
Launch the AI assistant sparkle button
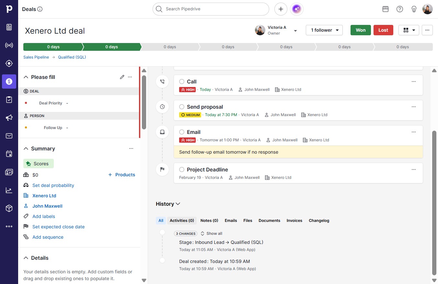click(297, 9)
